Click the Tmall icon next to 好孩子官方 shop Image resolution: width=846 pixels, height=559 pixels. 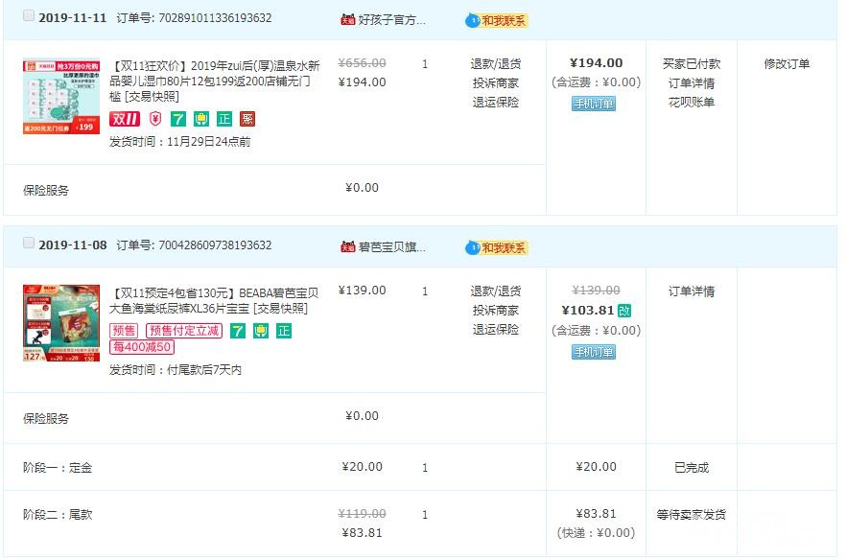[x=347, y=19]
